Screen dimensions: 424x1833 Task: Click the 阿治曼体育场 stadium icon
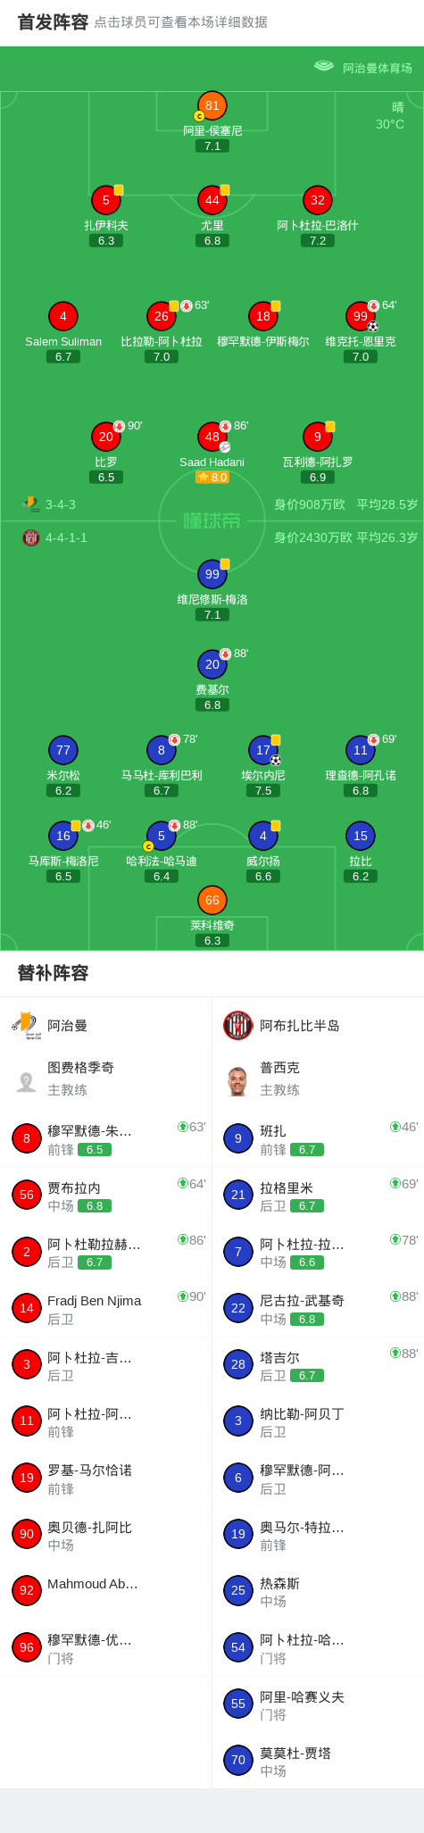tap(324, 66)
